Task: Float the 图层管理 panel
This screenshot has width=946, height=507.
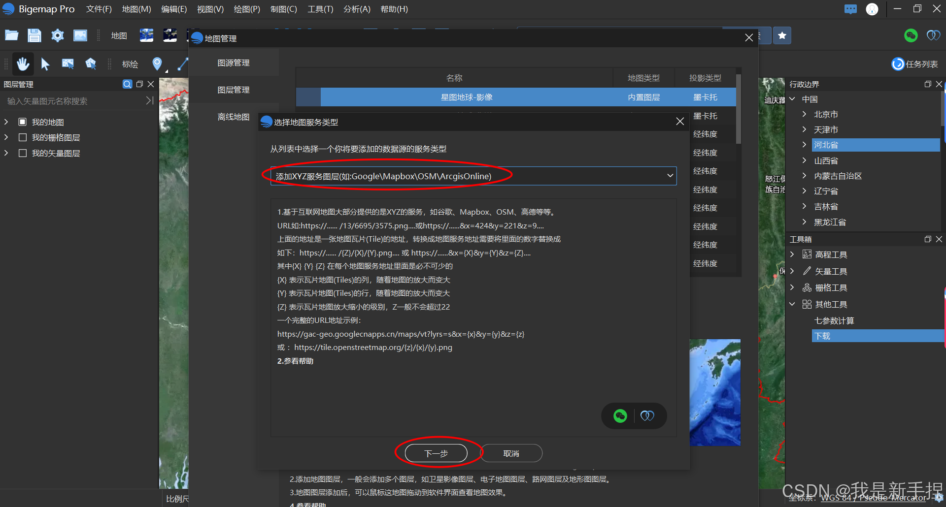Action: [139, 84]
